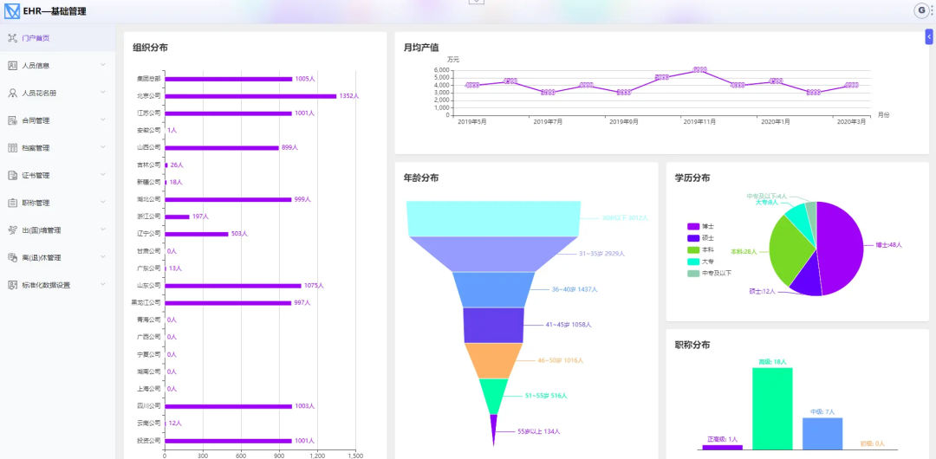This screenshot has width=936, height=459.
Task: Click the 31~35岁 funnel segment
Action: (x=494, y=254)
